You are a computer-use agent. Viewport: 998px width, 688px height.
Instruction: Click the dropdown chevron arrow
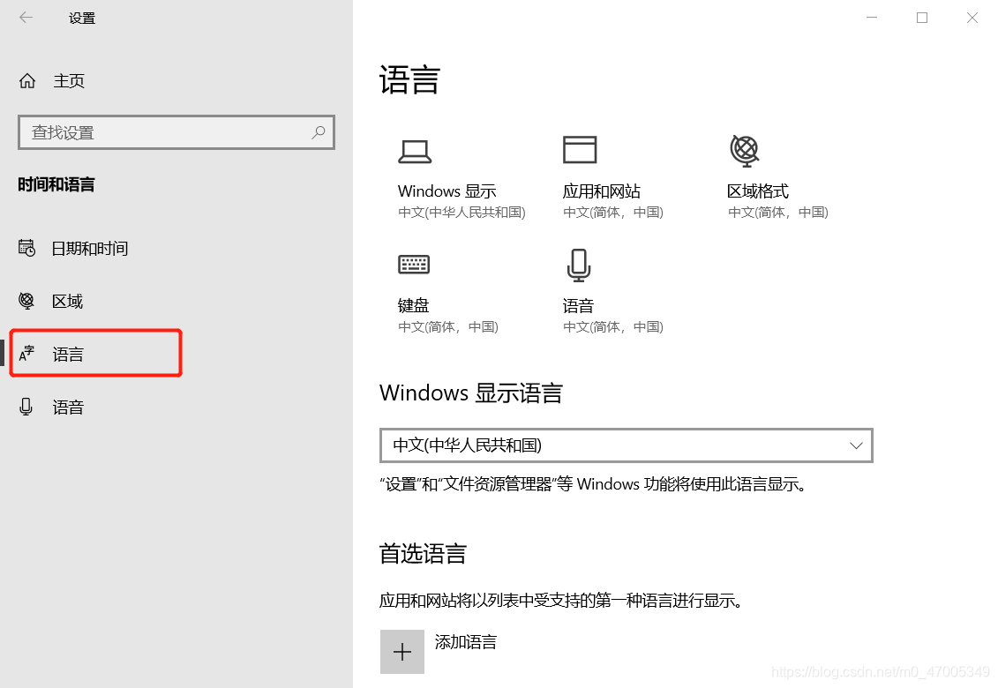coord(856,445)
